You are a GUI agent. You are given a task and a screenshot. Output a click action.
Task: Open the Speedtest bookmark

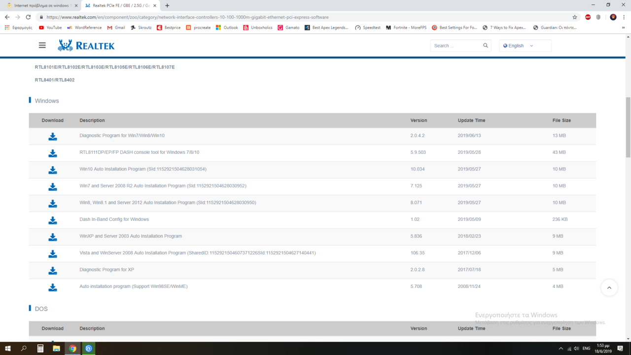[368, 28]
